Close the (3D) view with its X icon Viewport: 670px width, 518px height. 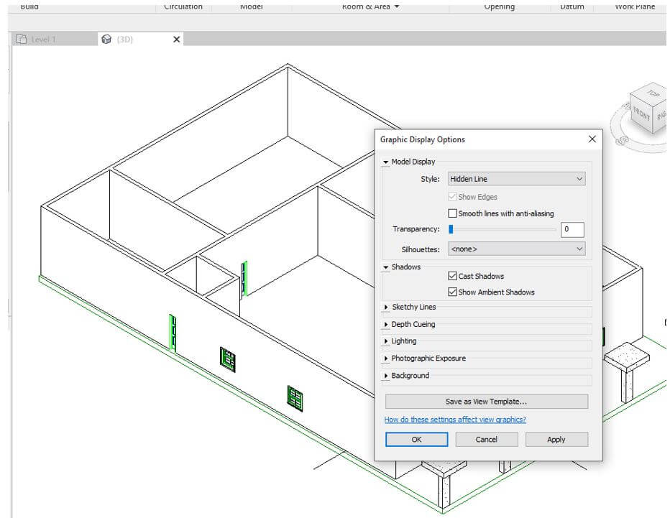tap(176, 40)
